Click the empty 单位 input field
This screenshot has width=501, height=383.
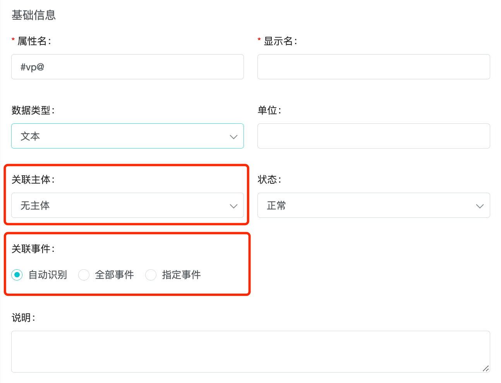(374, 136)
